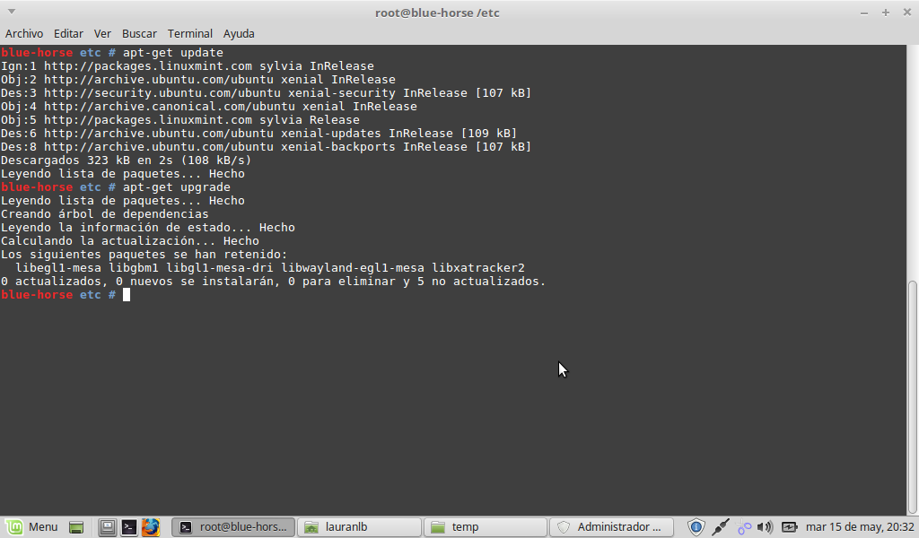This screenshot has width=919, height=538.
Task: Click the terminal vertical scrollbar
Action: tap(913, 395)
